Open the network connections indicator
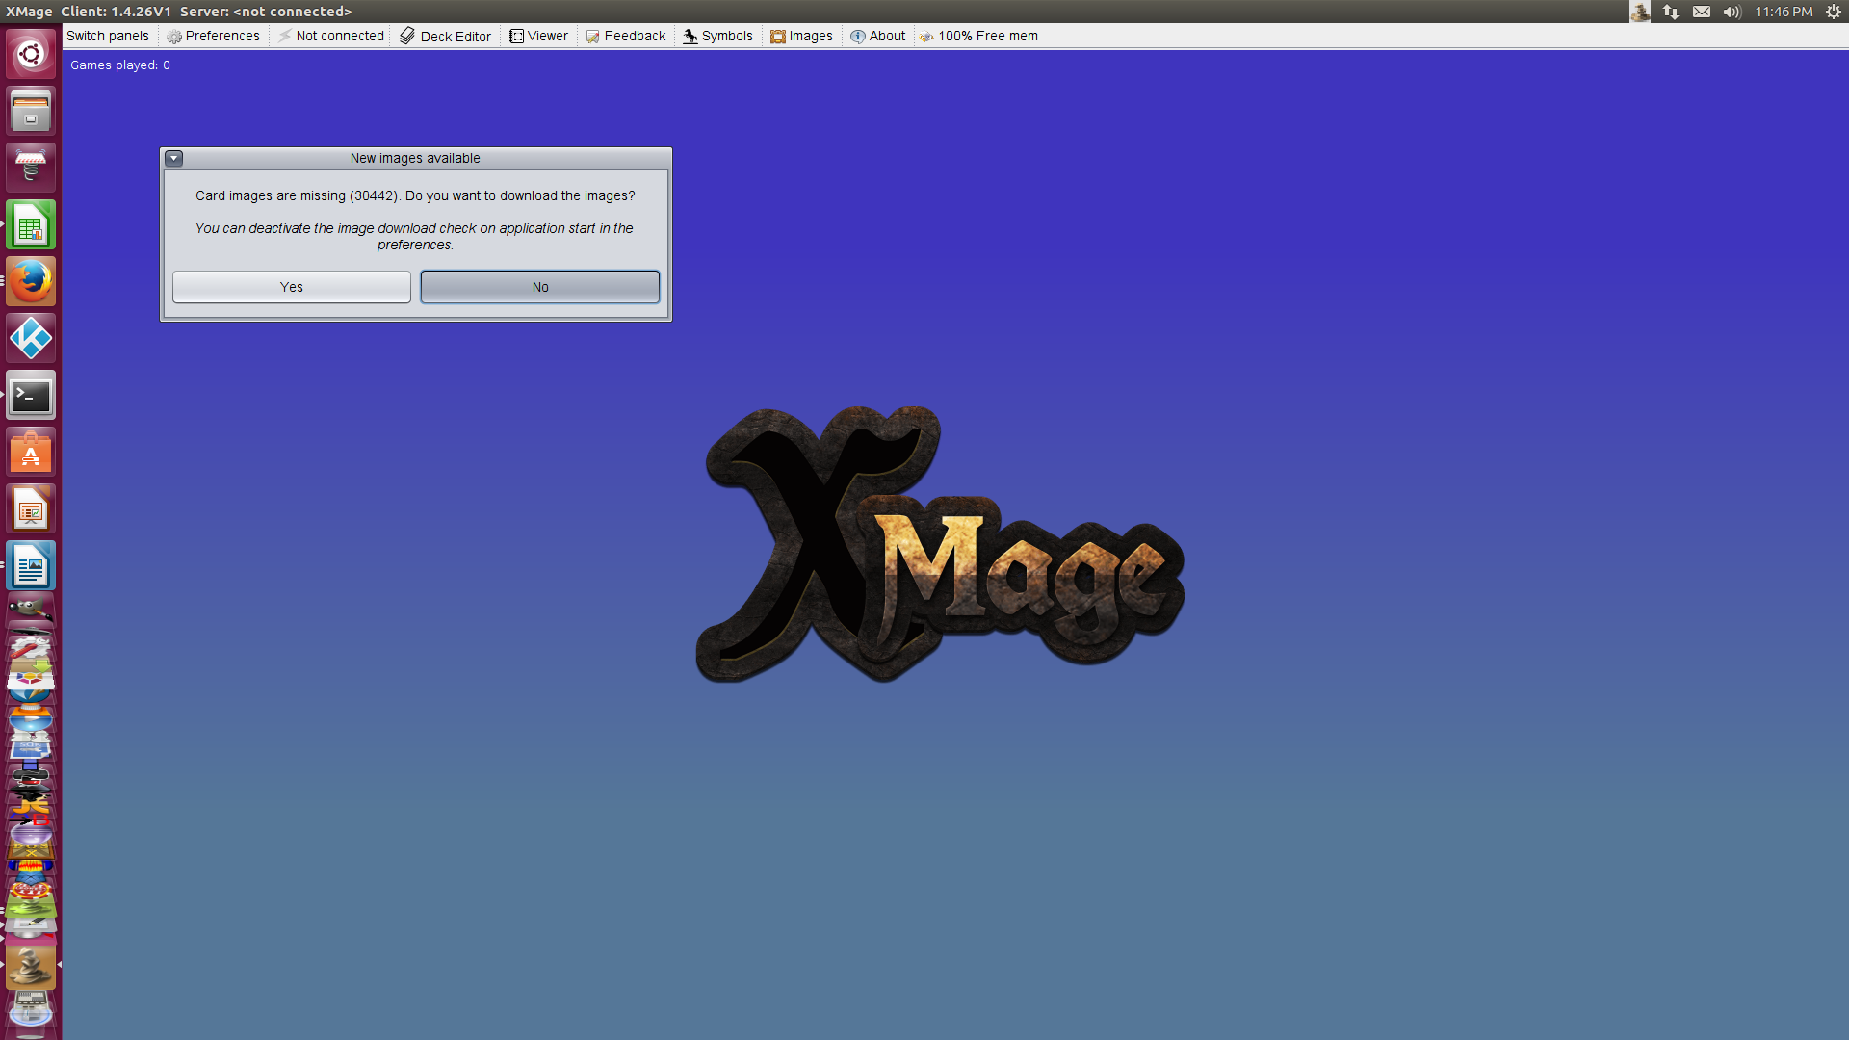 1671,12
